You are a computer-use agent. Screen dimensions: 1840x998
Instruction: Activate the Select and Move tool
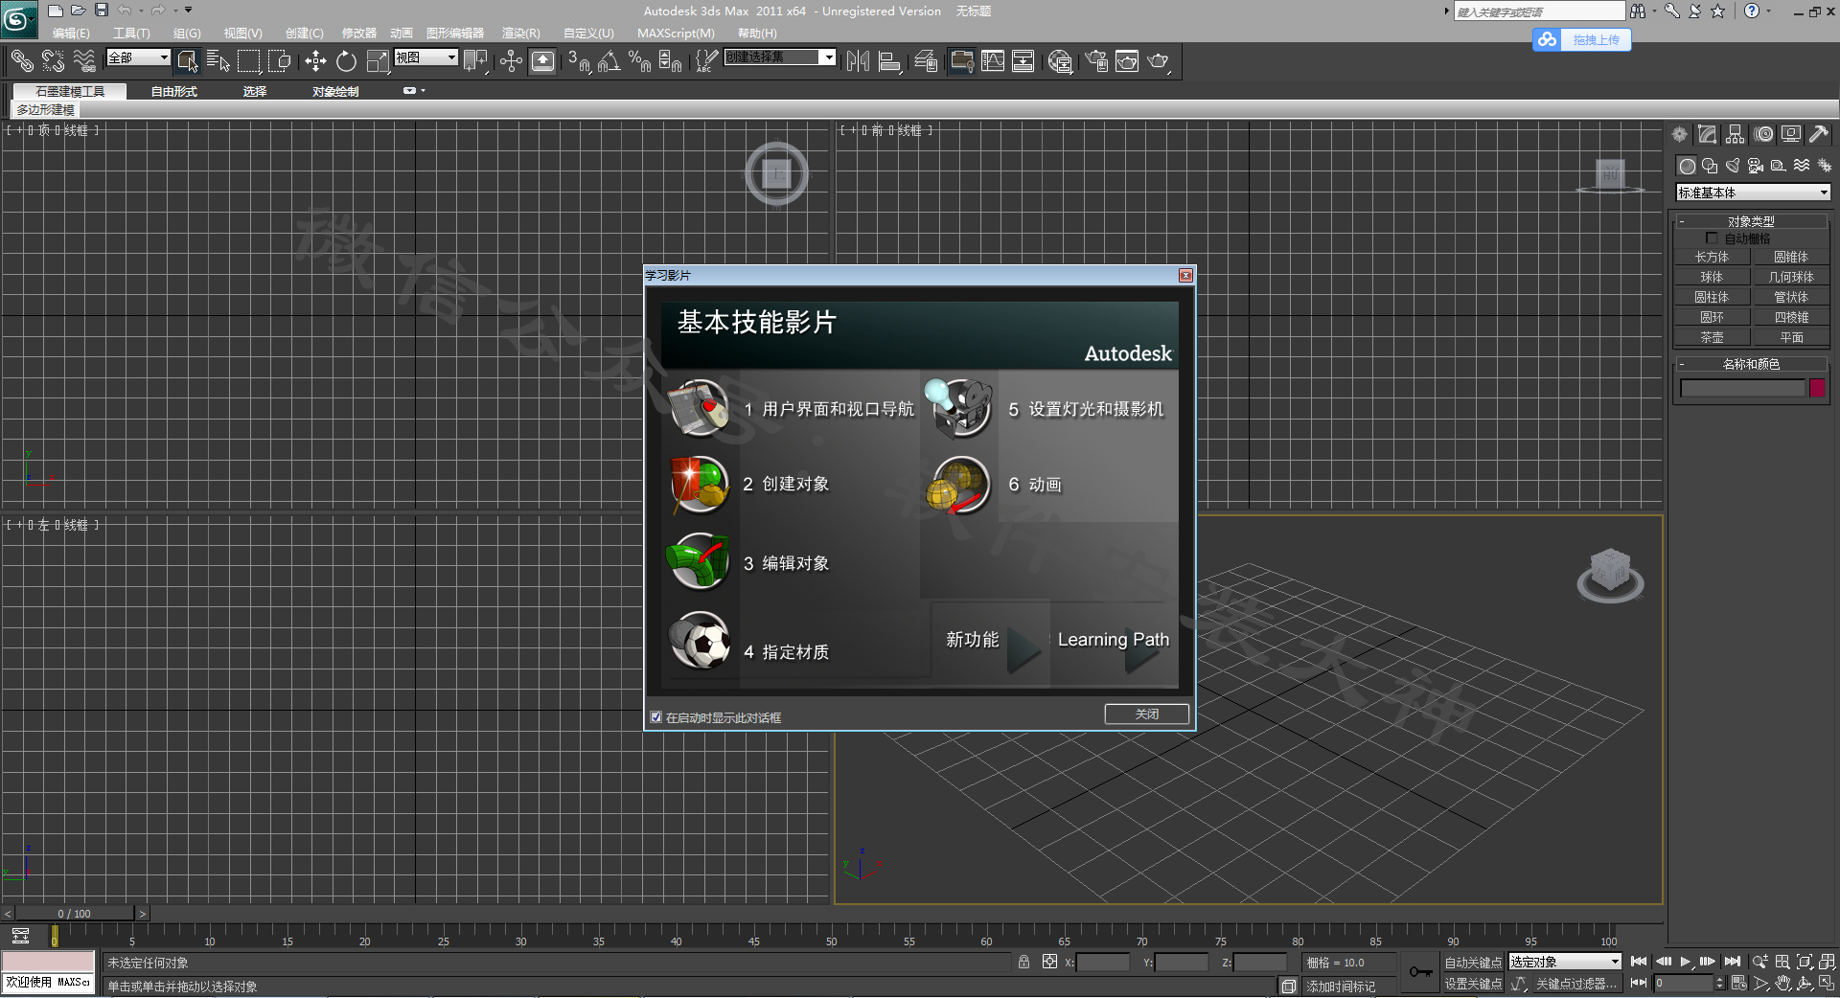point(315,61)
